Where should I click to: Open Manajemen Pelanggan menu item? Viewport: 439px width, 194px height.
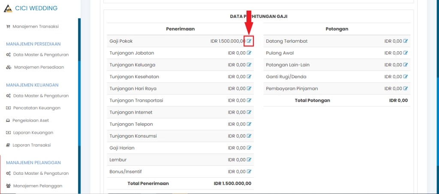[x=34, y=186]
